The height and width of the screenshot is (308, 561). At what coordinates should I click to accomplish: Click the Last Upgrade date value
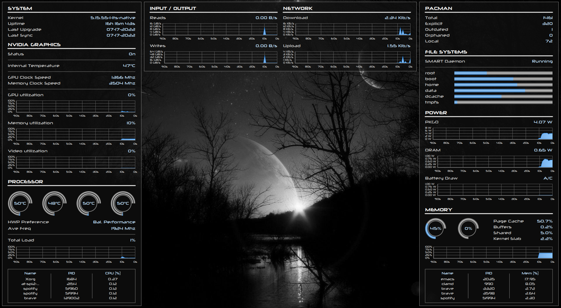(x=121, y=30)
